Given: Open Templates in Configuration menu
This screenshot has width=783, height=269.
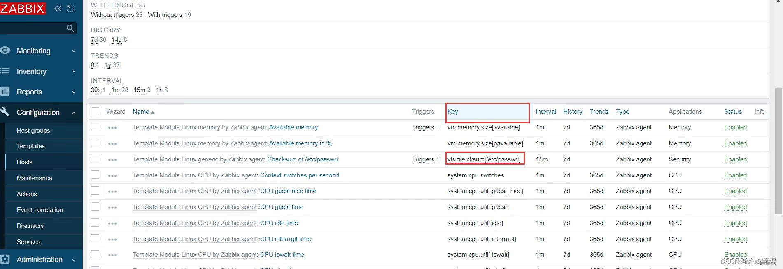Looking at the screenshot, I should click(31, 146).
